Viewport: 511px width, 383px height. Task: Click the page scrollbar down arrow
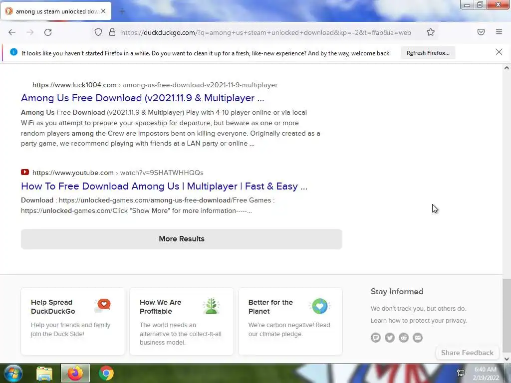pos(507,359)
